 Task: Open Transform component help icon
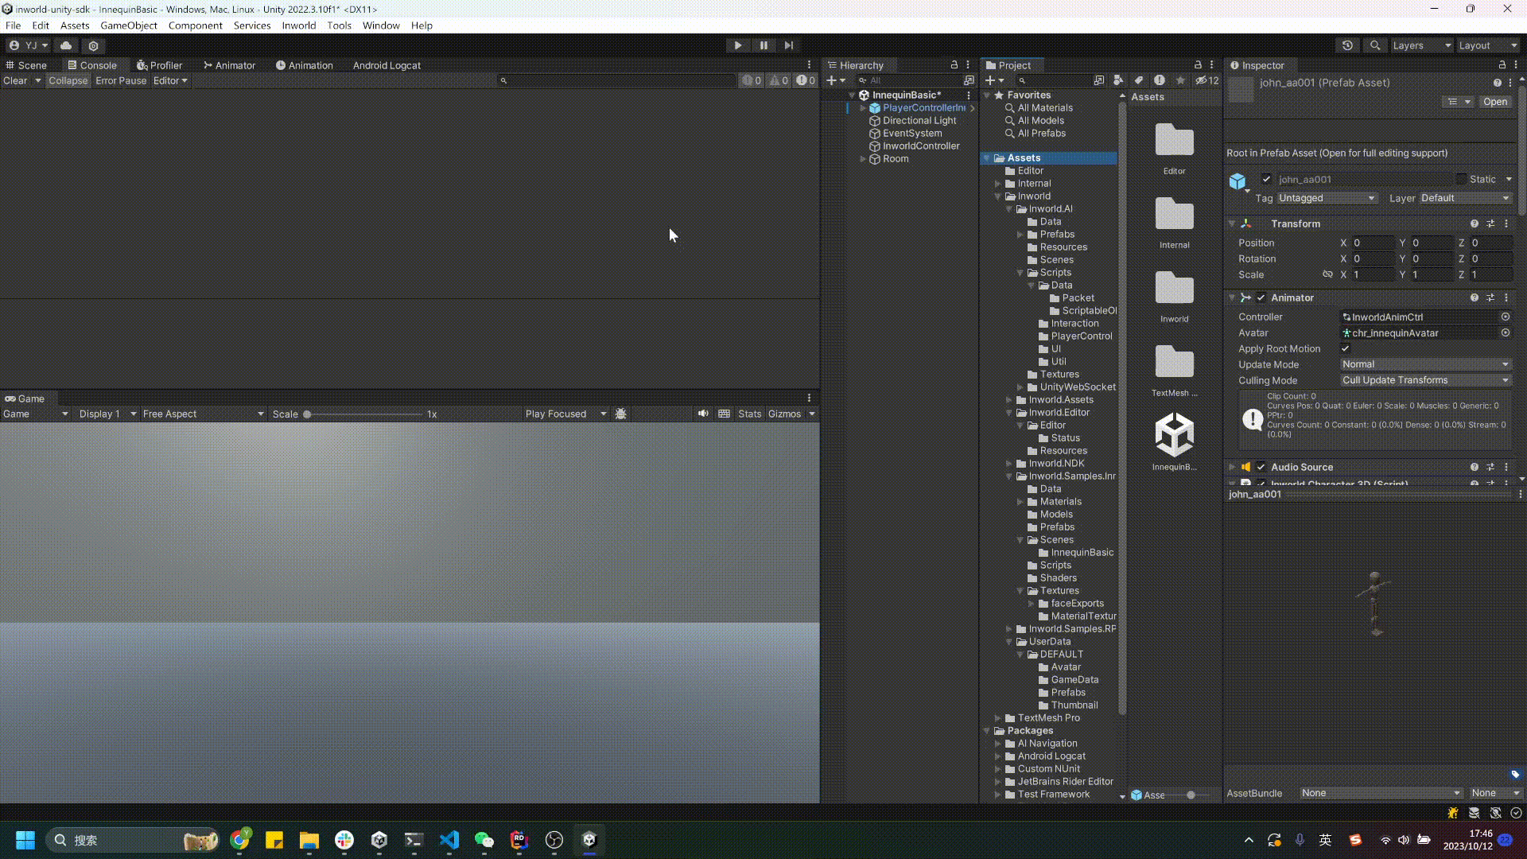[1475, 223]
